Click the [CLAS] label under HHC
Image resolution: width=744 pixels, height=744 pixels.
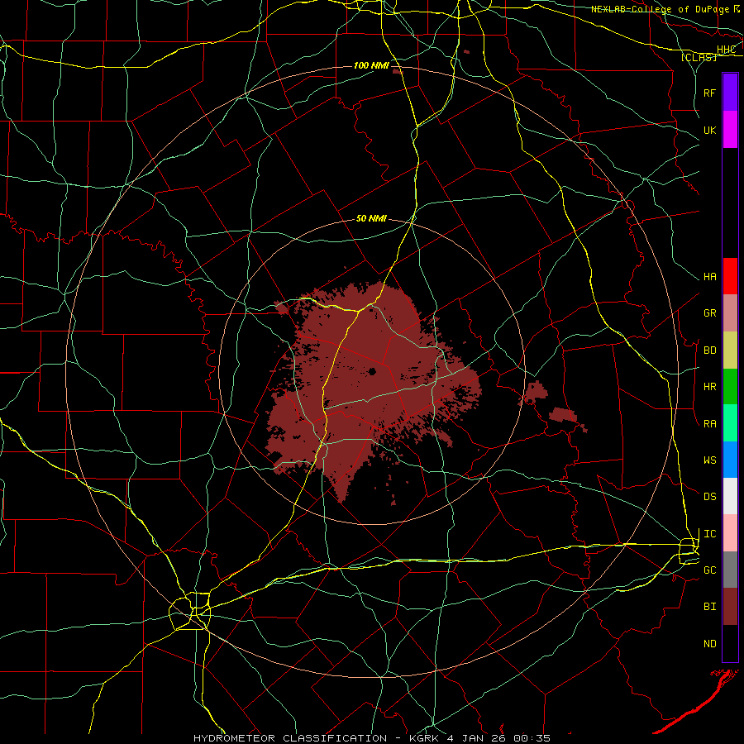click(699, 57)
